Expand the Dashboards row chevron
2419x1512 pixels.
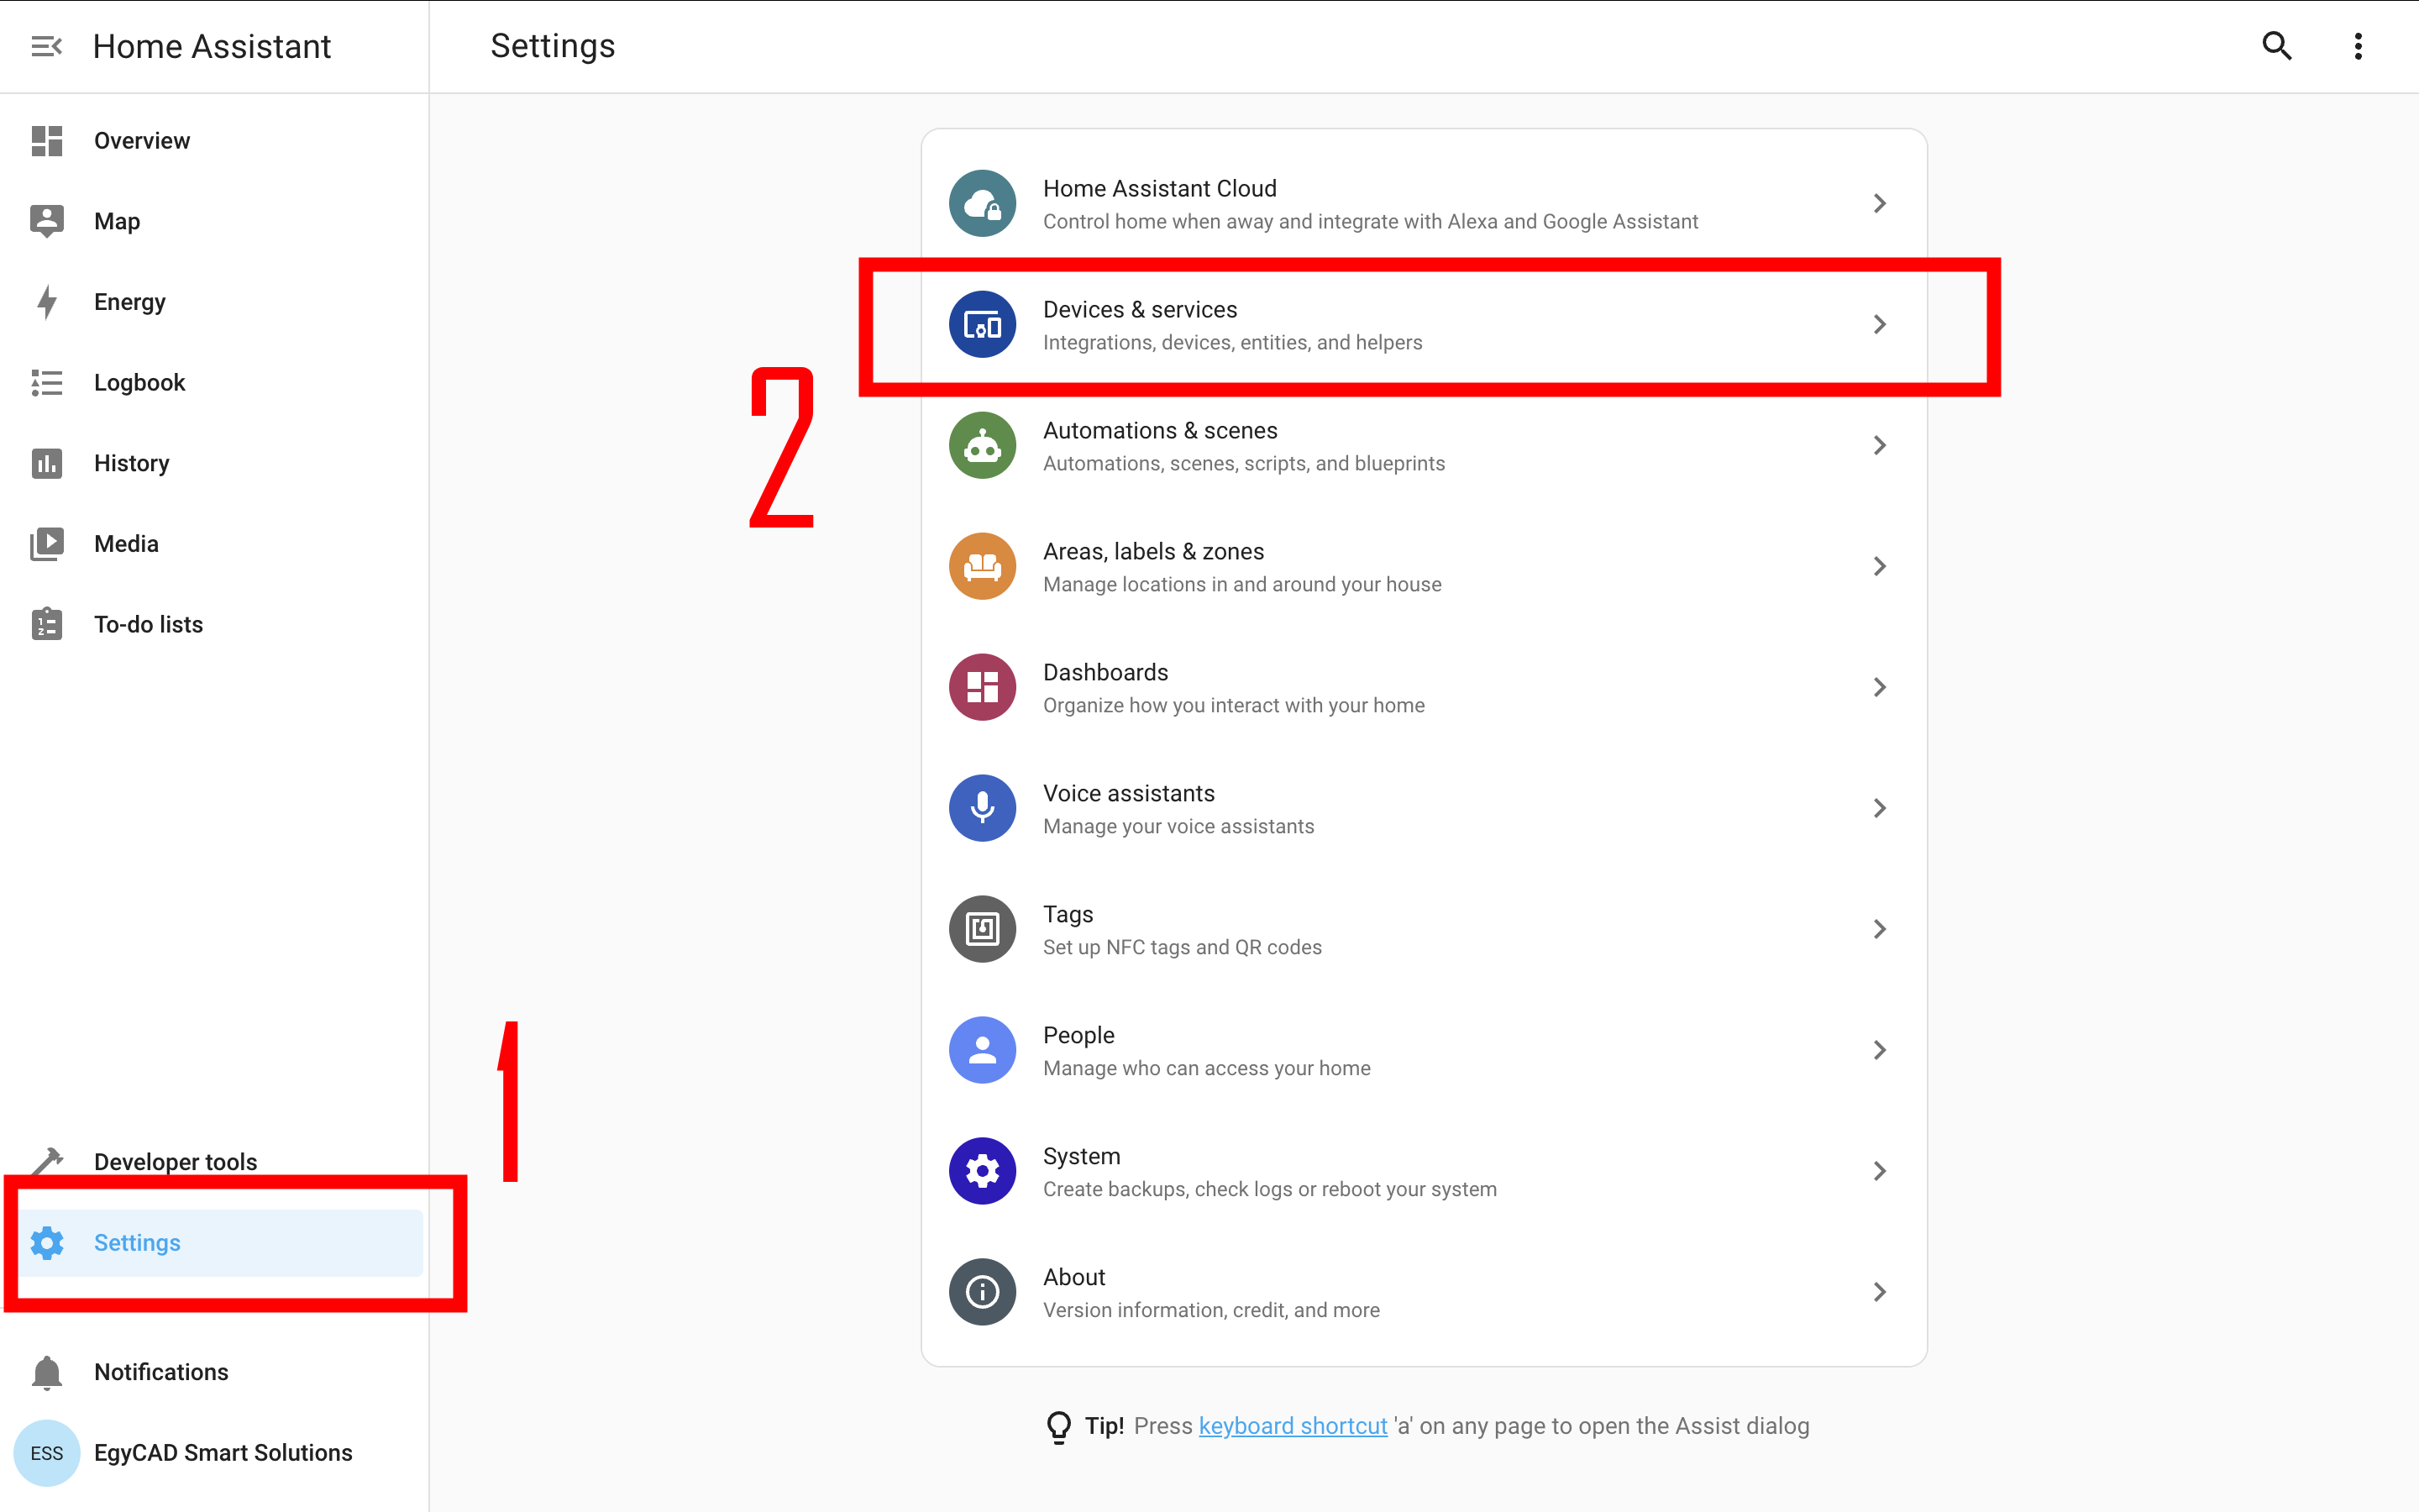(1879, 688)
